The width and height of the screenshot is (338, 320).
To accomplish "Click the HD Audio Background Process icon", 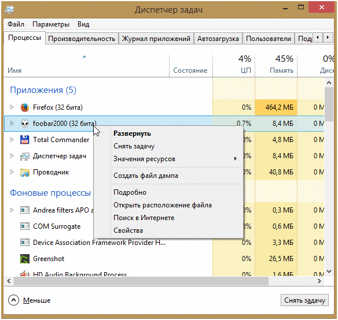I will (25, 273).
